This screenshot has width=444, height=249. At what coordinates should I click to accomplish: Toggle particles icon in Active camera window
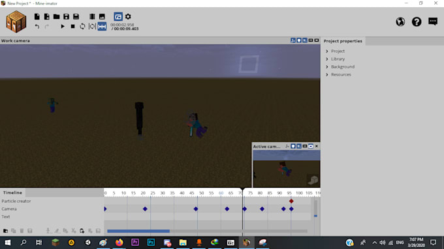(299, 146)
